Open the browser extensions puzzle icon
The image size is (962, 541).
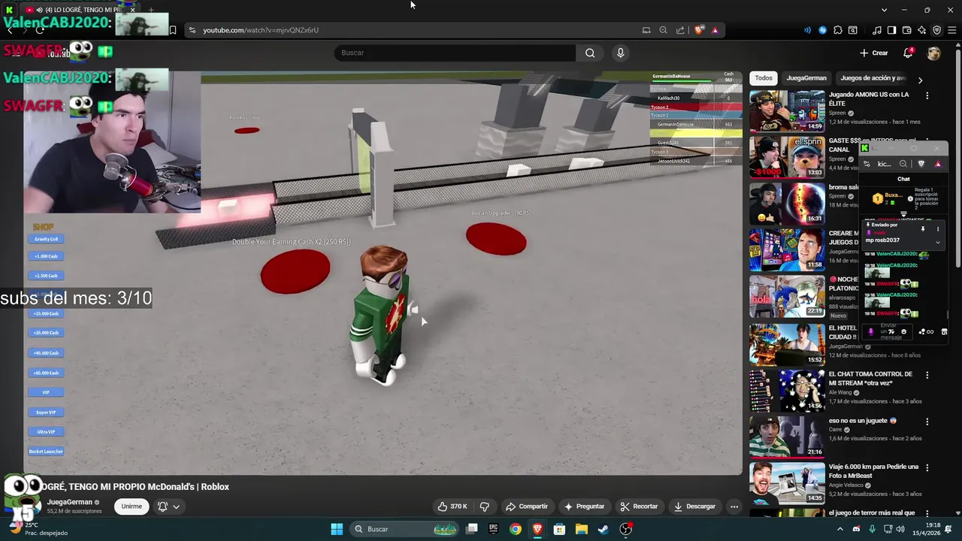838,30
